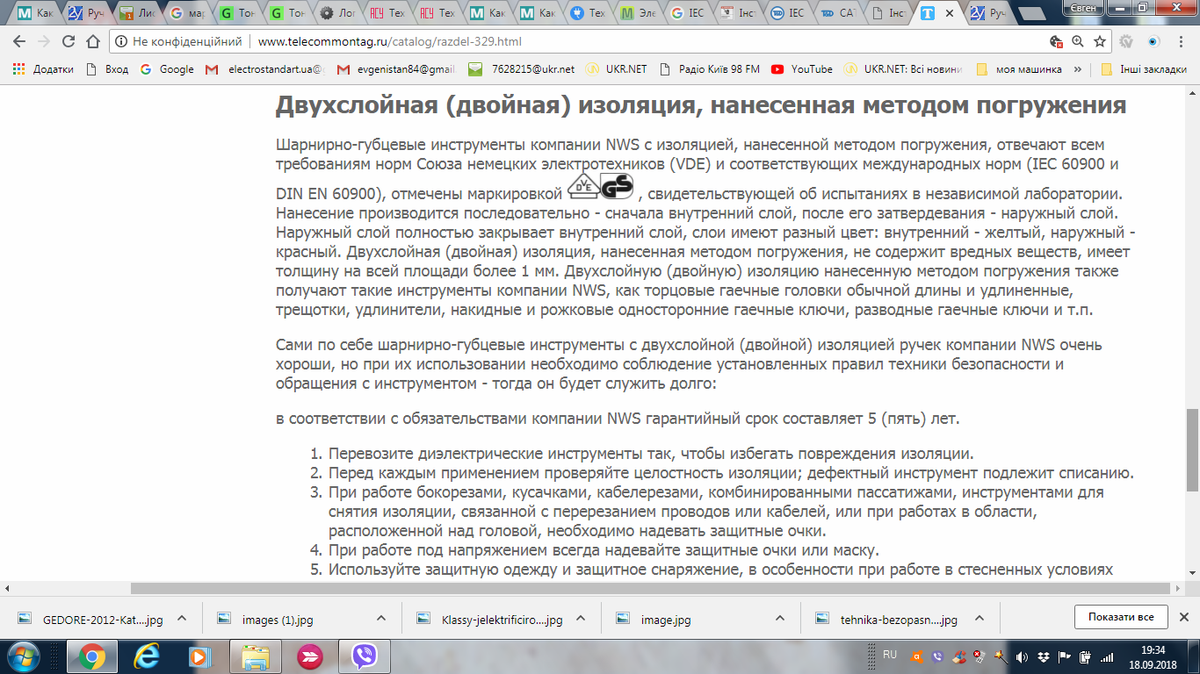Open the 'Радіо Київ 98 FM' bookmark

[709, 69]
